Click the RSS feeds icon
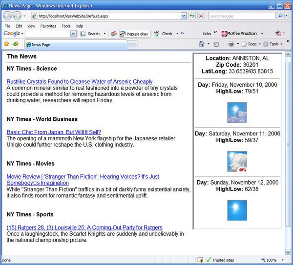 (216, 44)
